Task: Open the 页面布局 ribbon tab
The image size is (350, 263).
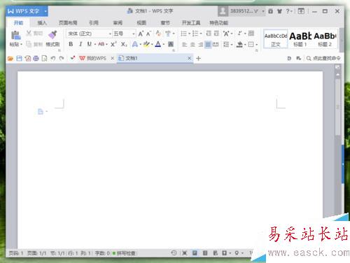Action: tap(68, 23)
